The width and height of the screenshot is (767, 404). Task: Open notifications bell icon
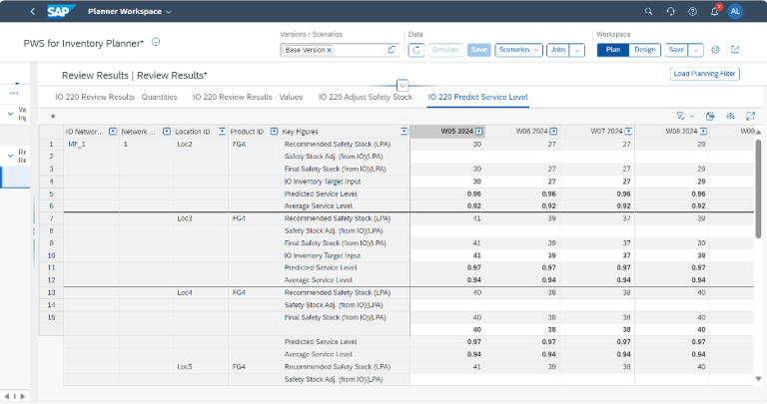[x=715, y=11]
